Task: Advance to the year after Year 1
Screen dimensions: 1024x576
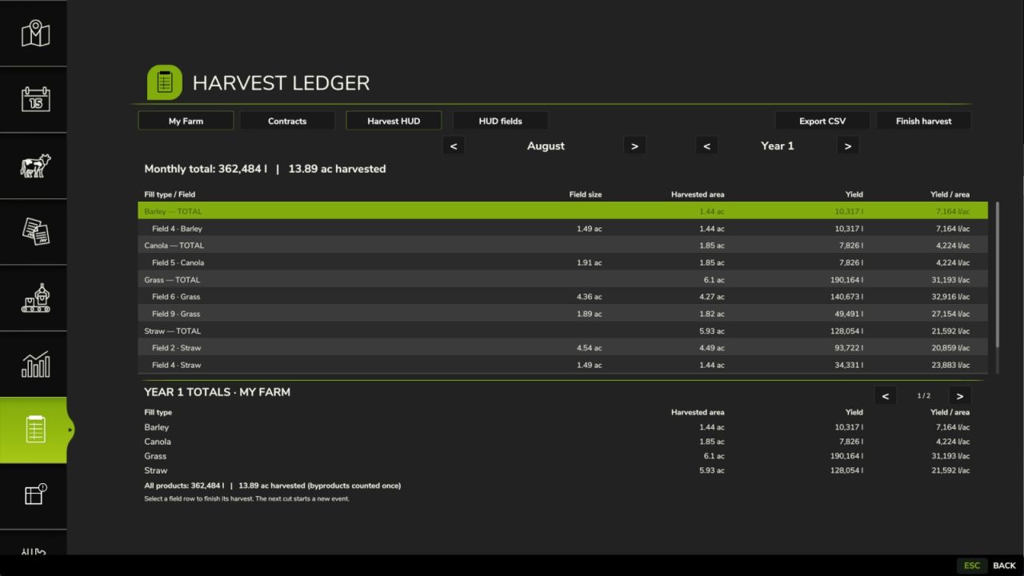Action: click(x=848, y=146)
